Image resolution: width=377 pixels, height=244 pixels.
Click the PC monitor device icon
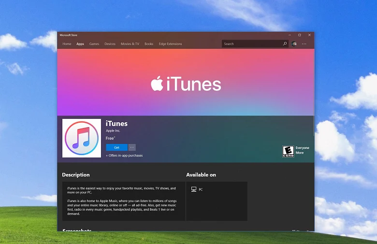point(194,189)
